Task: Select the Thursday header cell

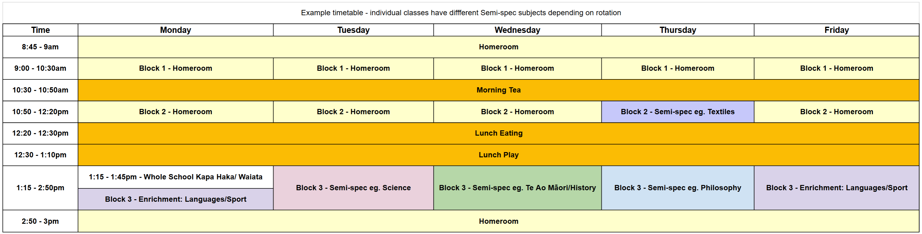Action: tap(678, 30)
